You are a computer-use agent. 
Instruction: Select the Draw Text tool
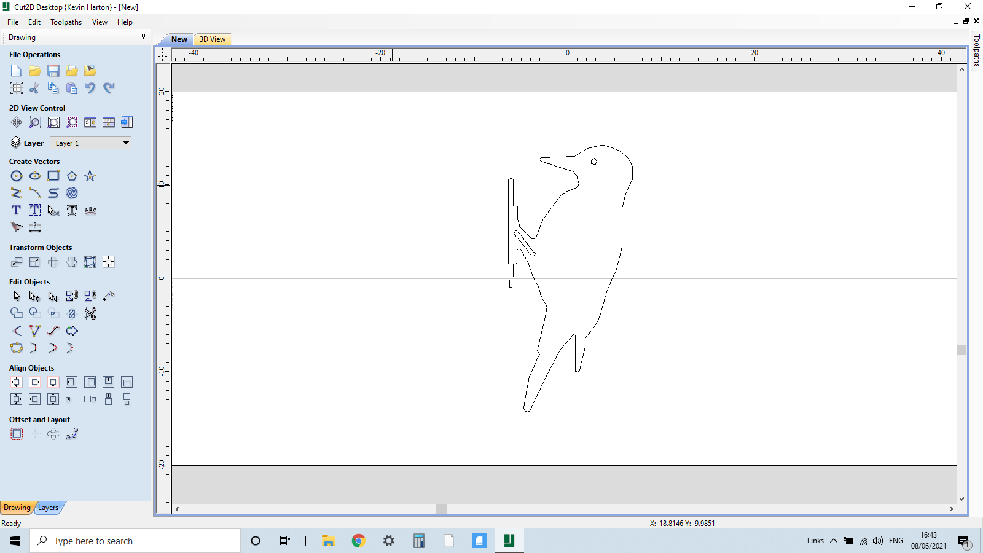tap(15, 210)
